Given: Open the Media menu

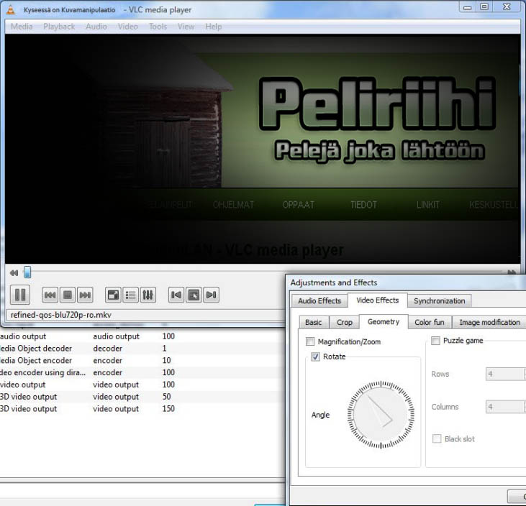Looking at the screenshot, I should (22, 27).
